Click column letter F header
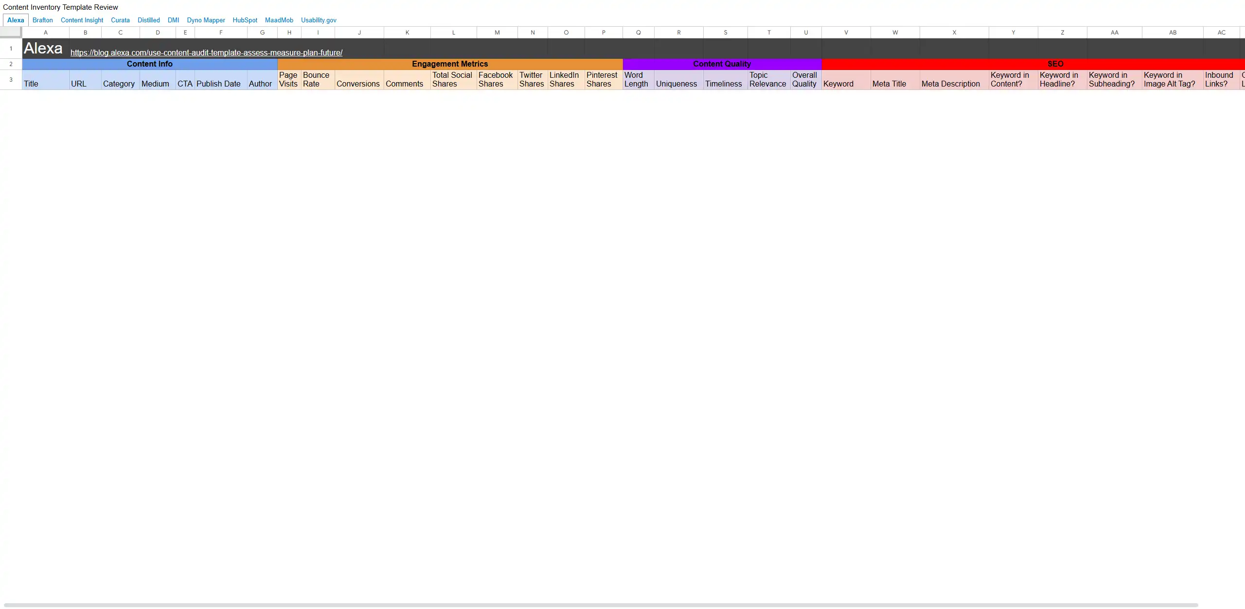 (x=221, y=33)
